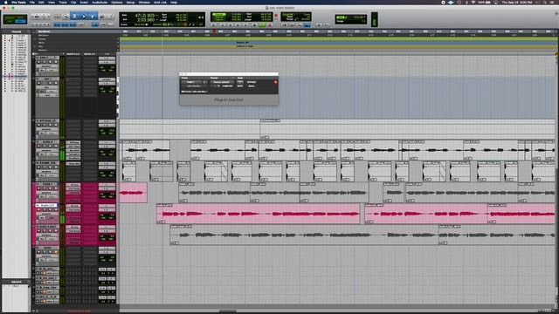Open track view selector on Audio 1.01

47,214
